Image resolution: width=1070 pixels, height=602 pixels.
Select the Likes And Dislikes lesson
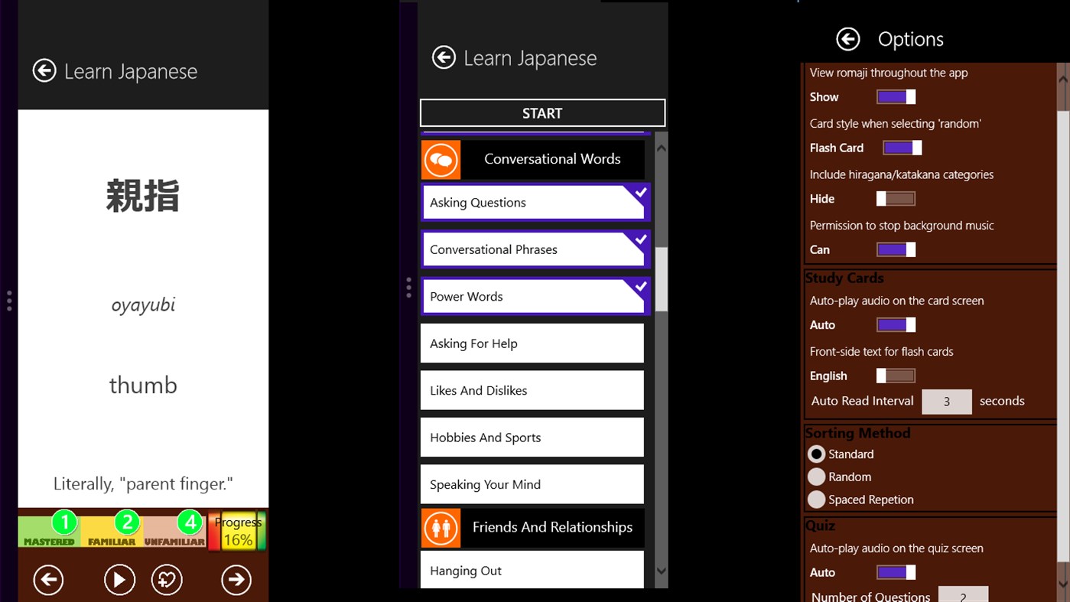(x=532, y=390)
